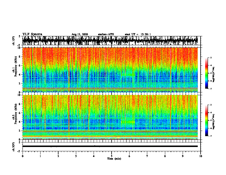Click the red vertical streak near 2.6 min in ch.2
The image size is (226, 175).
tap(69, 113)
